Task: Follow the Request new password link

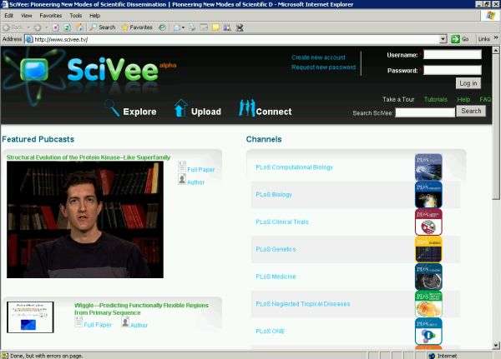Action: click(323, 67)
